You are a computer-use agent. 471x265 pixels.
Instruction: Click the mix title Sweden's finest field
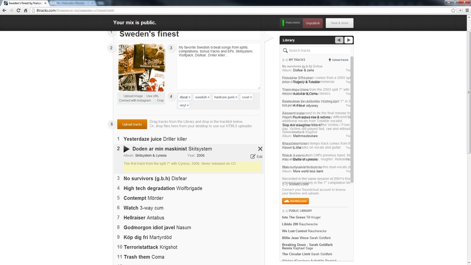click(189, 34)
